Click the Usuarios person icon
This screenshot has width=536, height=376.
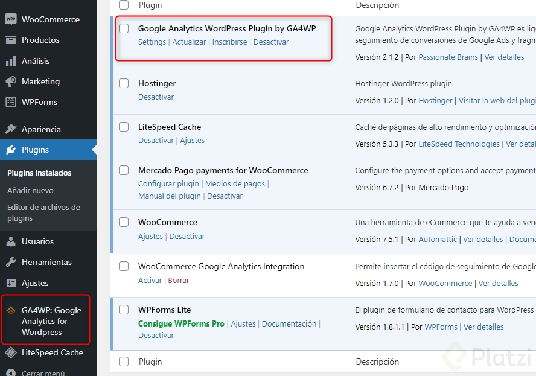(x=11, y=241)
